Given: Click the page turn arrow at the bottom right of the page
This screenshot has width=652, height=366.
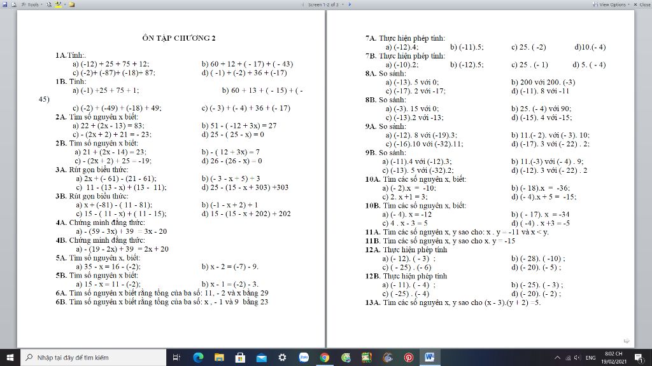Looking at the screenshot, I should click(x=627, y=341).
